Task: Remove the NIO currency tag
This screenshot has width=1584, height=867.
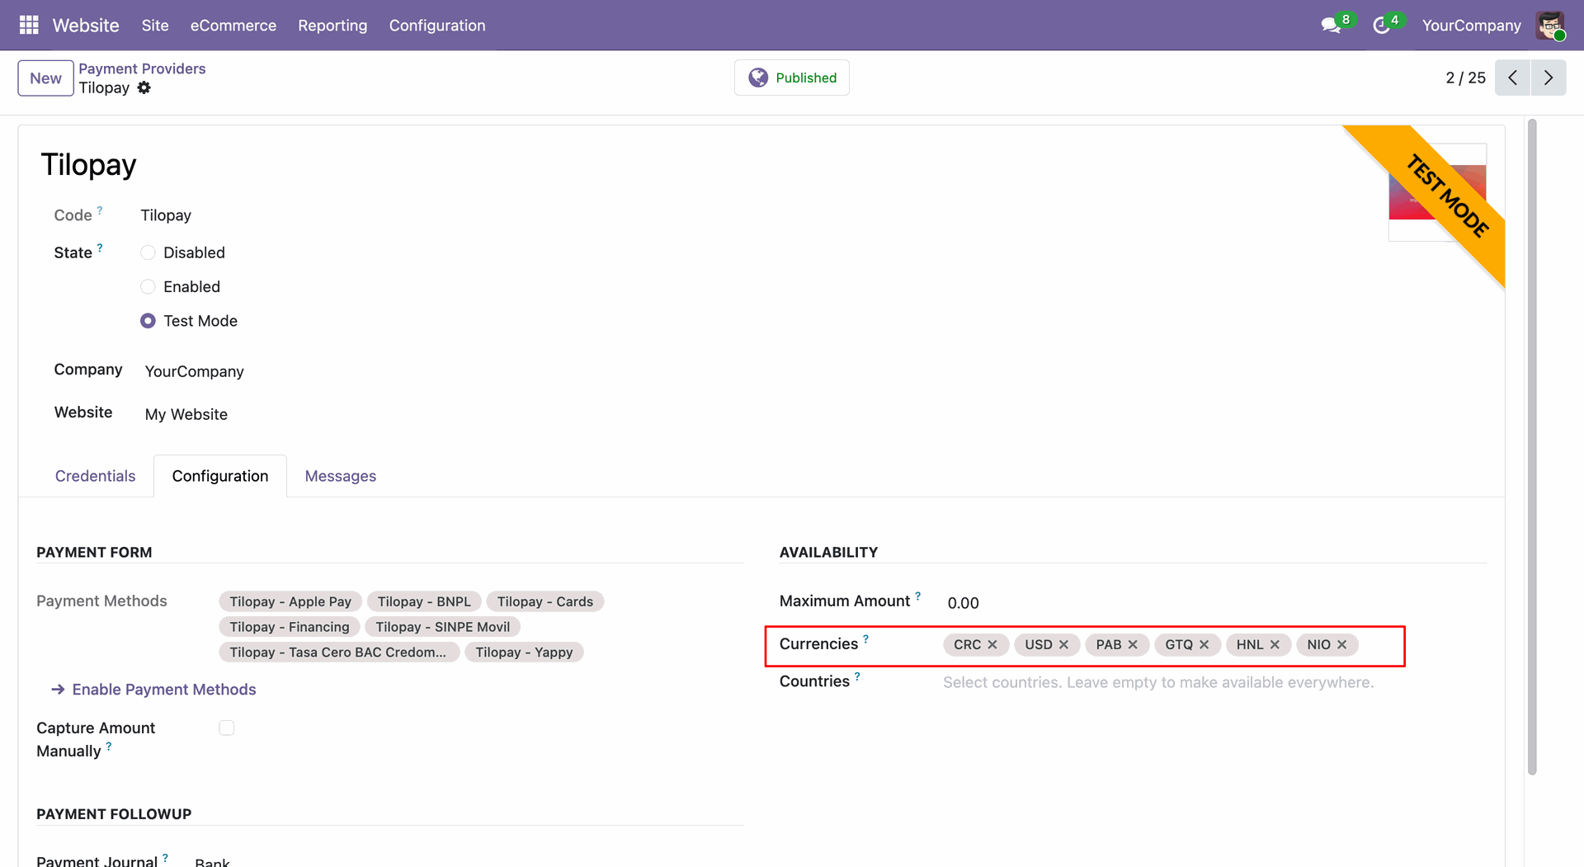Action: (1341, 644)
